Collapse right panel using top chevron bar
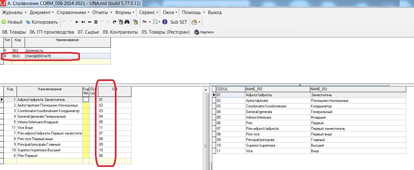 (x=300, y=85)
